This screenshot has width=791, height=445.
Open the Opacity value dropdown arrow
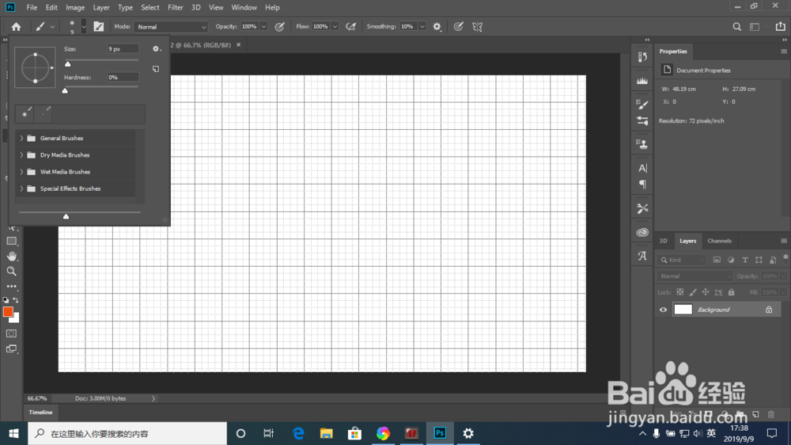click(263, 27)
